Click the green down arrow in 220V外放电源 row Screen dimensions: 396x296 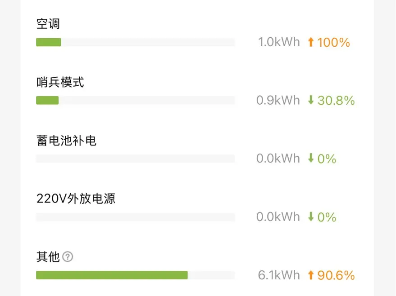[x=311, y=216]
